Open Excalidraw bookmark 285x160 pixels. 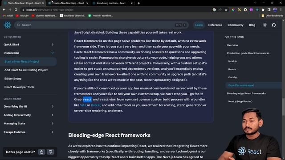pyautogui.click(x=73, y=16)
